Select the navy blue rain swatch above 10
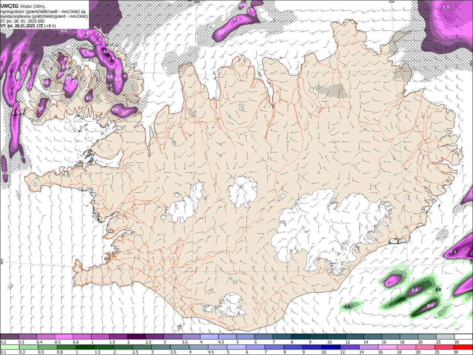Image resolution: width=473 pixels, height=355 pixels. coord(330,347)
